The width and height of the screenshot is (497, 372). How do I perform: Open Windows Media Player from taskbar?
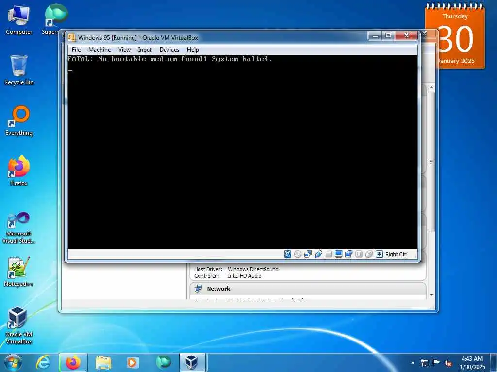132,362
